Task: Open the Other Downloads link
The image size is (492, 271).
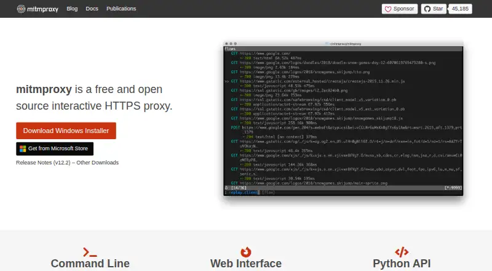Action: point(98,163)
